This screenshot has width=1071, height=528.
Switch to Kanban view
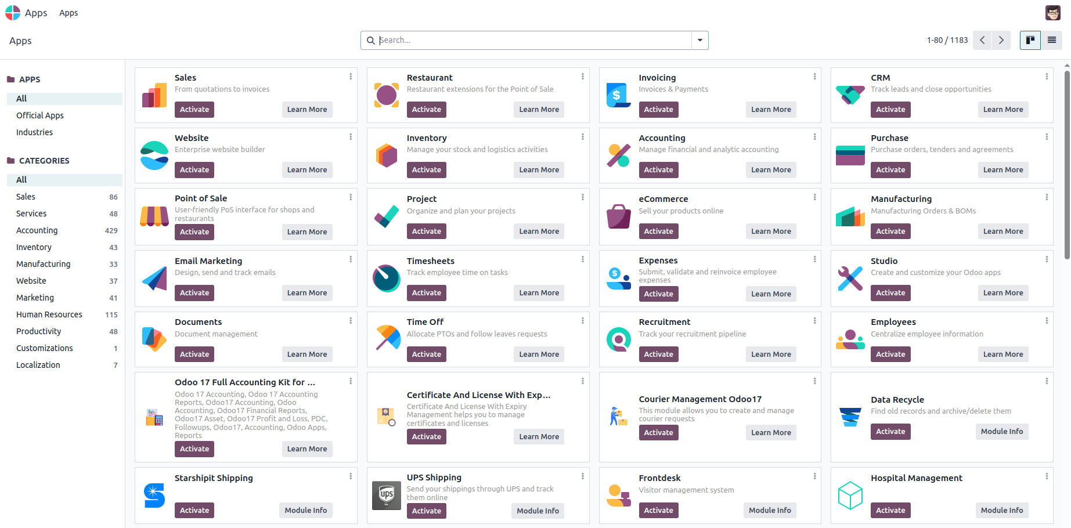tap(1030, 40)
